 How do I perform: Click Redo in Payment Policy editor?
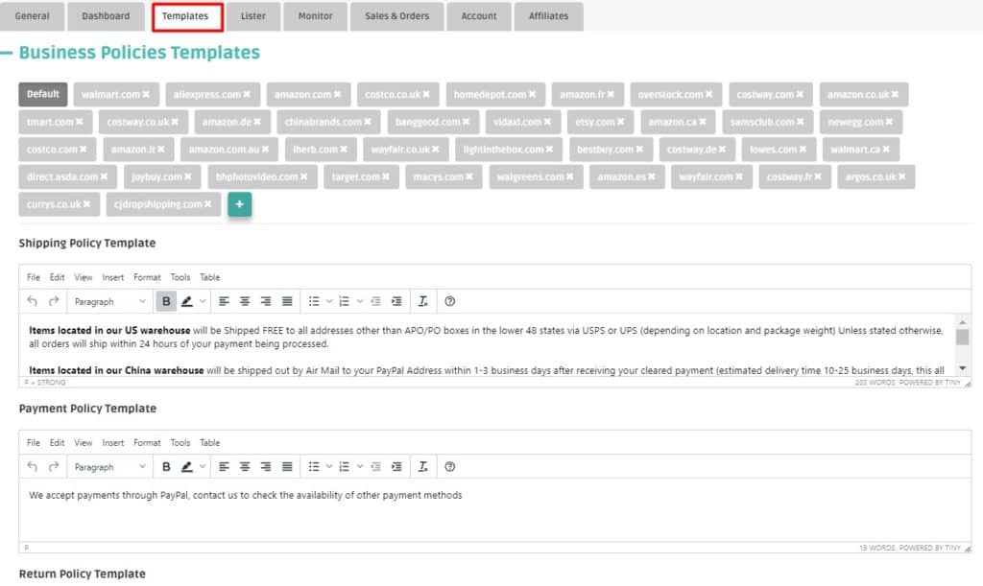[54, 466]
